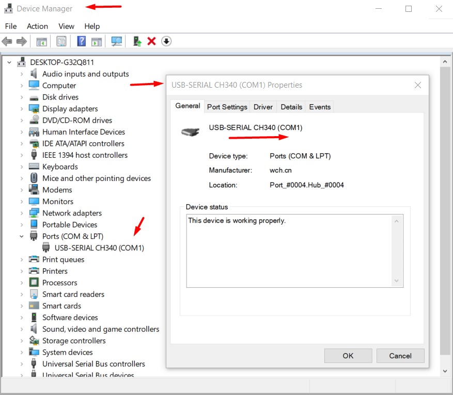Click the Storage controllers icon

point(34,340)
